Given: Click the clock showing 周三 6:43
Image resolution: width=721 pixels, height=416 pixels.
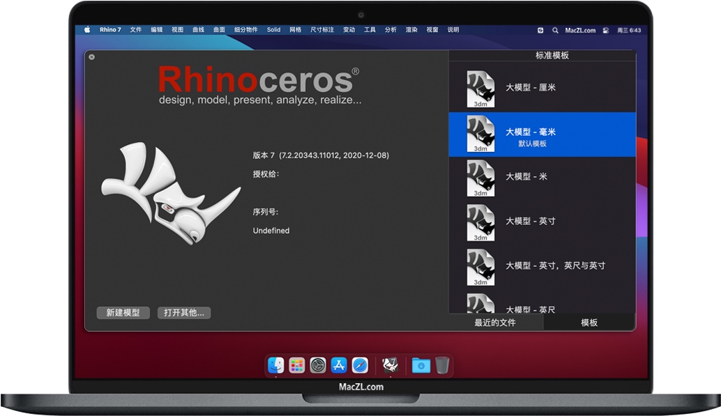Looking at the screenshot, I should point(629,31).
